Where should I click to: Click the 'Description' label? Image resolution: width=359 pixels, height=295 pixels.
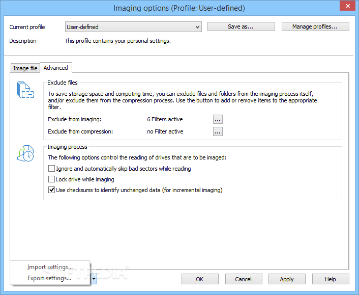tap(23, 41)
